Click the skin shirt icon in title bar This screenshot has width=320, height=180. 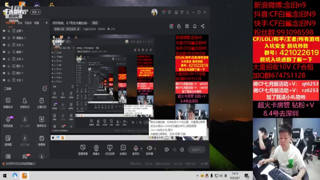point(182,12)
